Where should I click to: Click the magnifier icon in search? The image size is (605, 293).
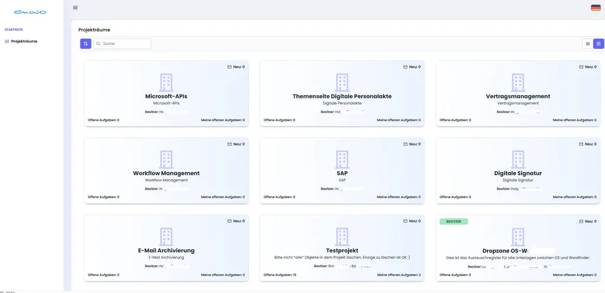pyautogui.click(x=99, y=44)
